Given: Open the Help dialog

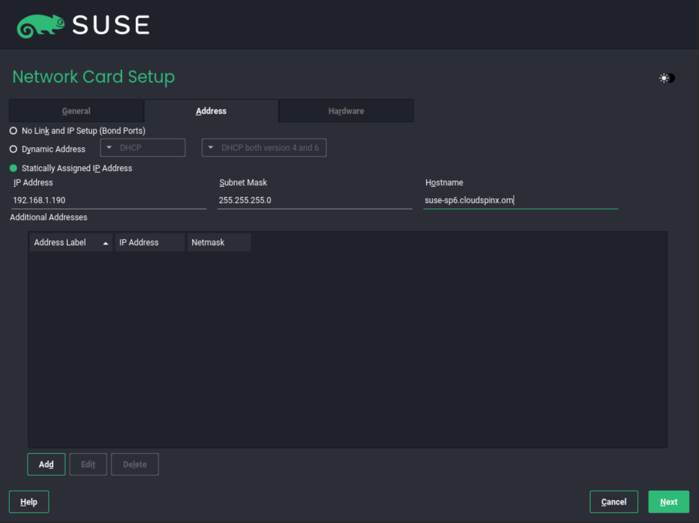Looking at the screenshot, I should point(29,502).
